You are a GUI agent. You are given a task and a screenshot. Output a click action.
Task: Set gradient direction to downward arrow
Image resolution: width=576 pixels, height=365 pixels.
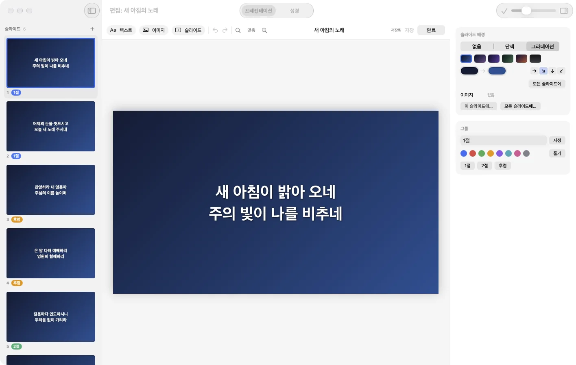coord(552,71)
